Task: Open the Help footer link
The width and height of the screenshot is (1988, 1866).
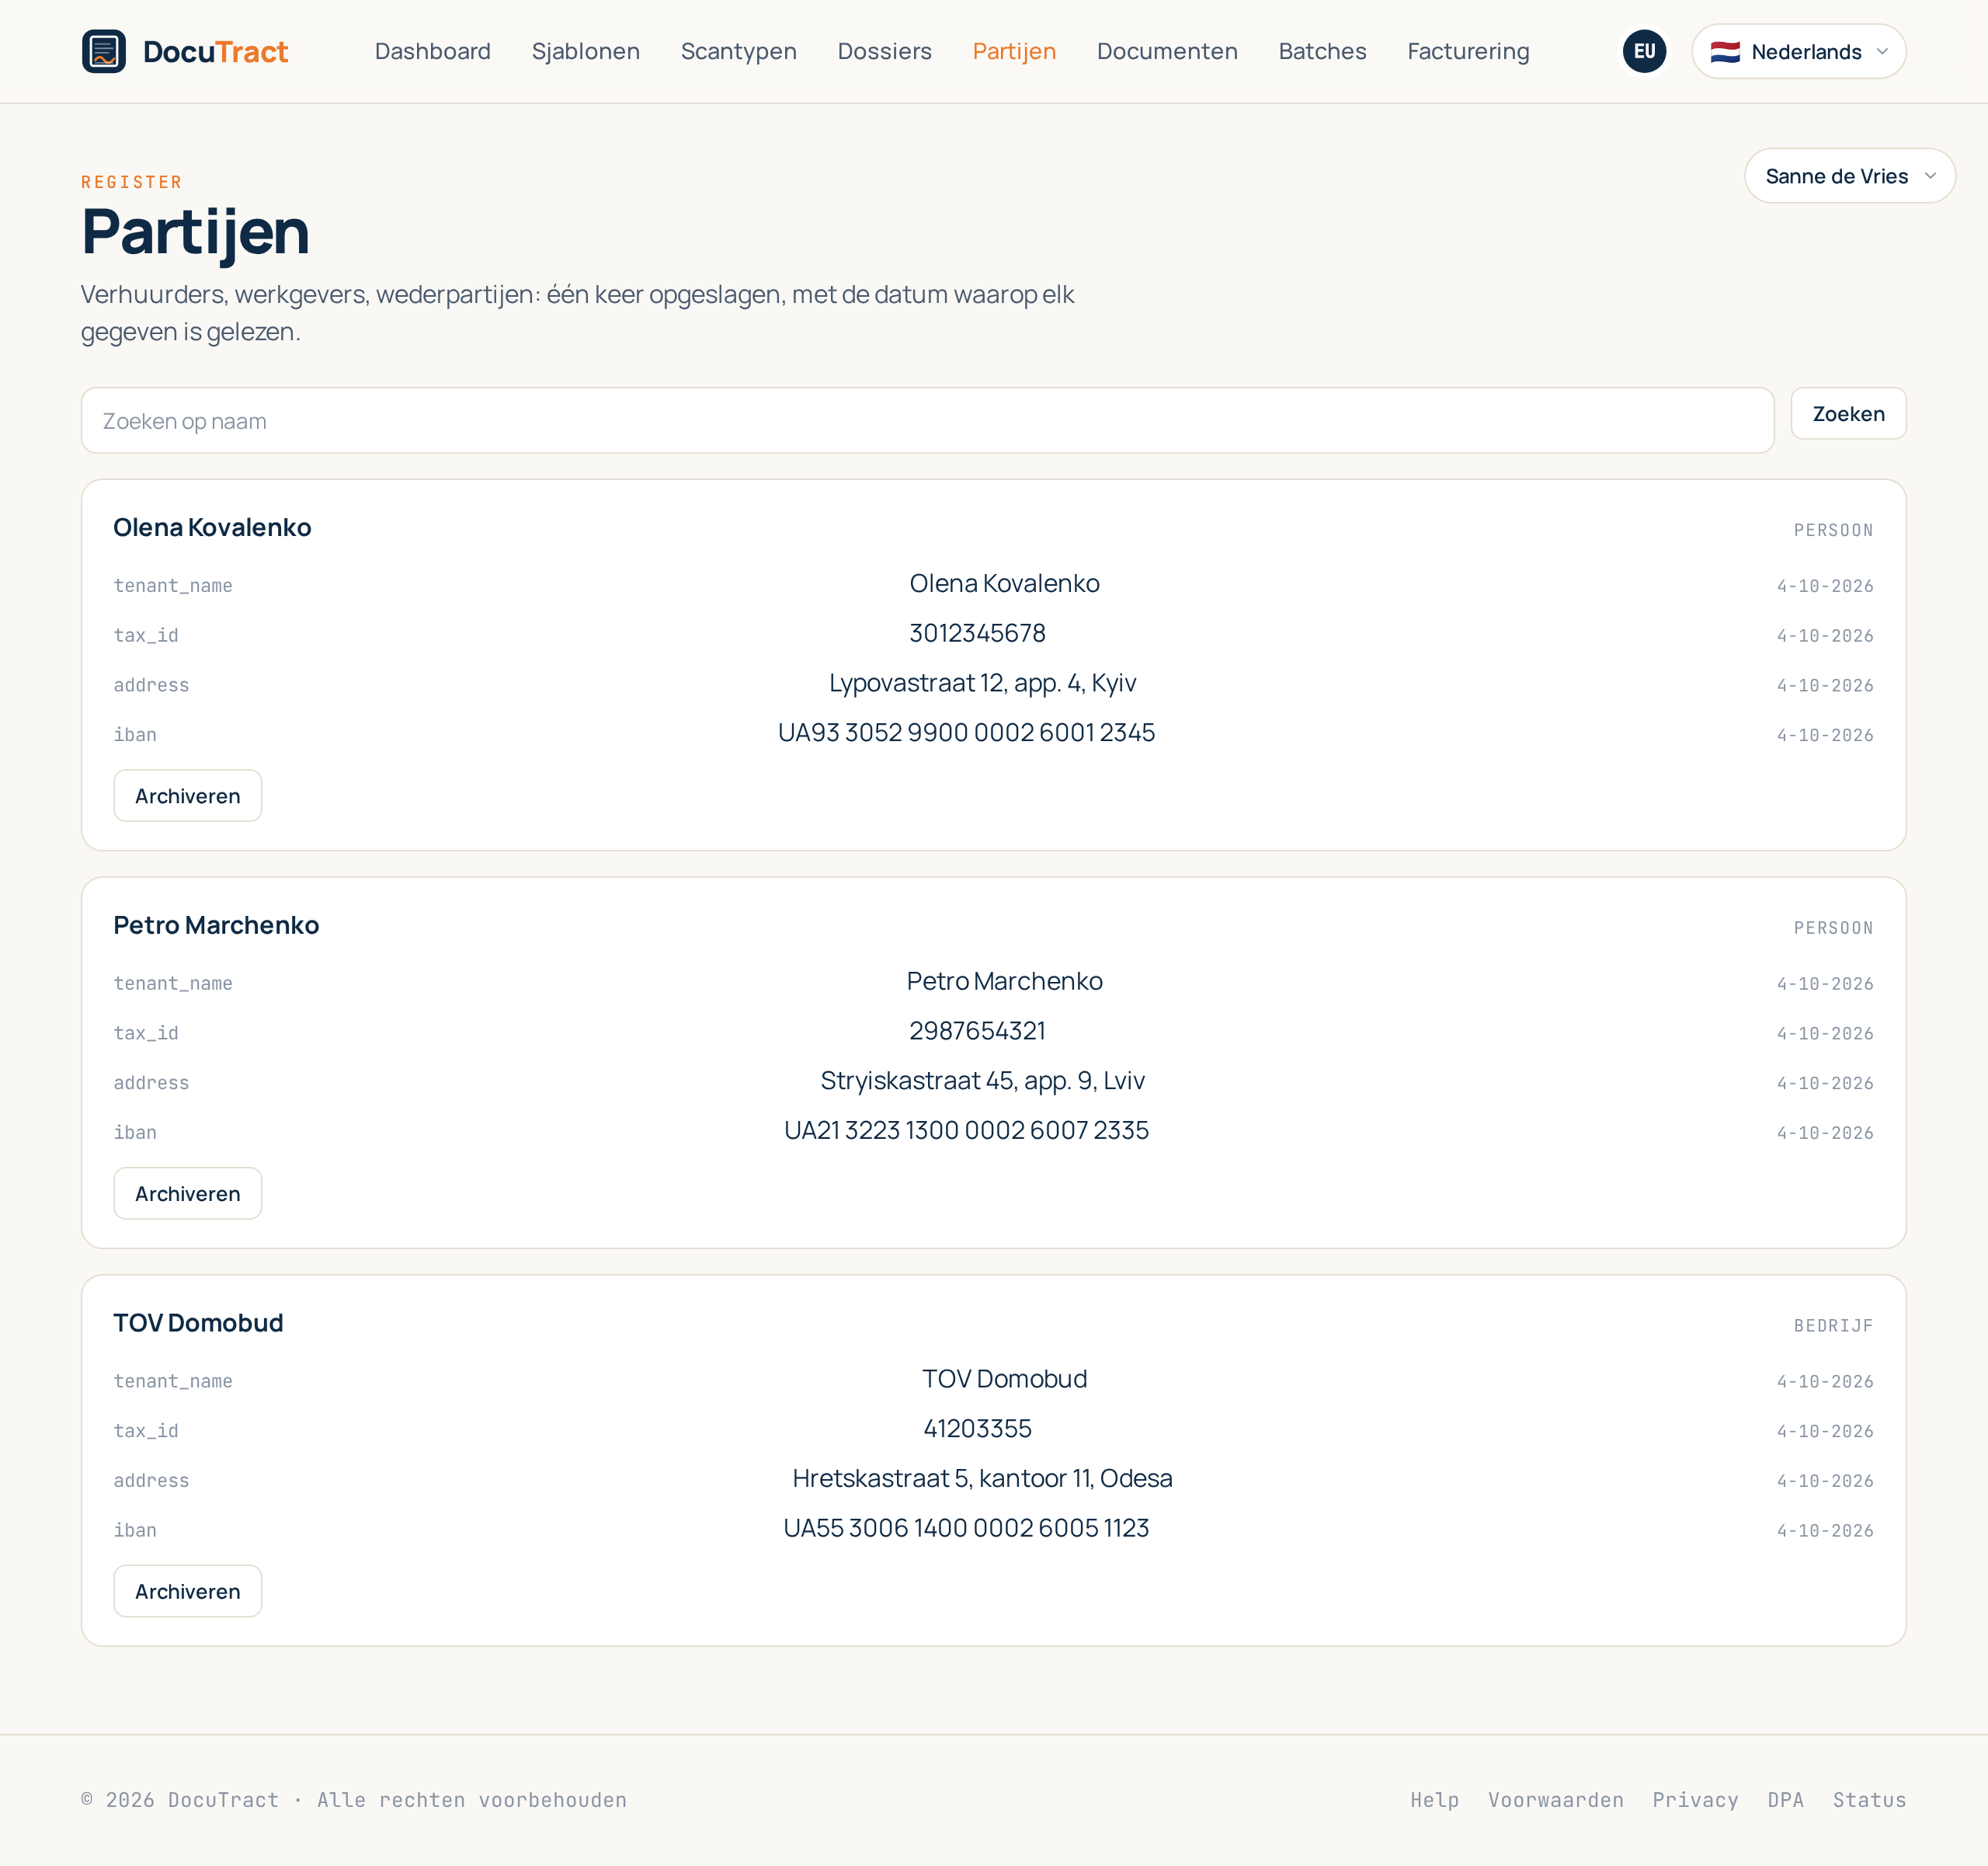Action: (x=1434, y=1800)
